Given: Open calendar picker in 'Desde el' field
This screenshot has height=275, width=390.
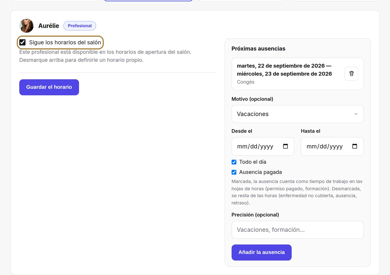Looking at the screenshot, I should click(285, 146).
